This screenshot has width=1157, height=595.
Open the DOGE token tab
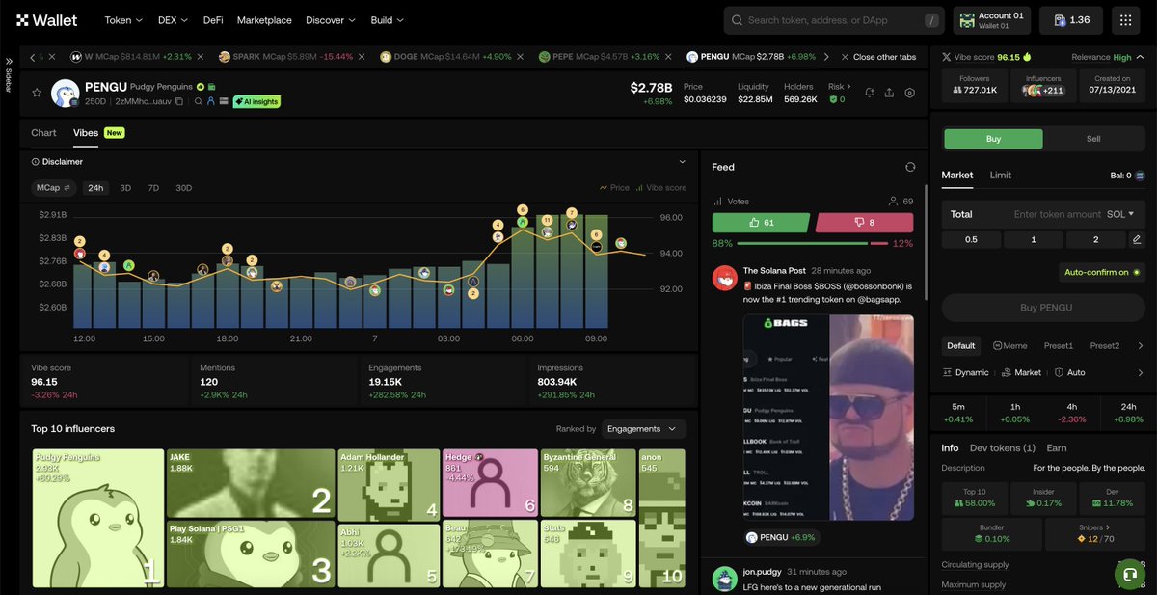[x=450, y=57]
